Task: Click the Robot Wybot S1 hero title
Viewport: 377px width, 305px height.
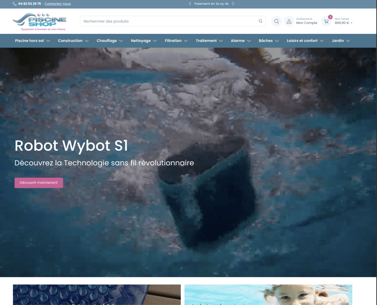Action: (71, 146)
